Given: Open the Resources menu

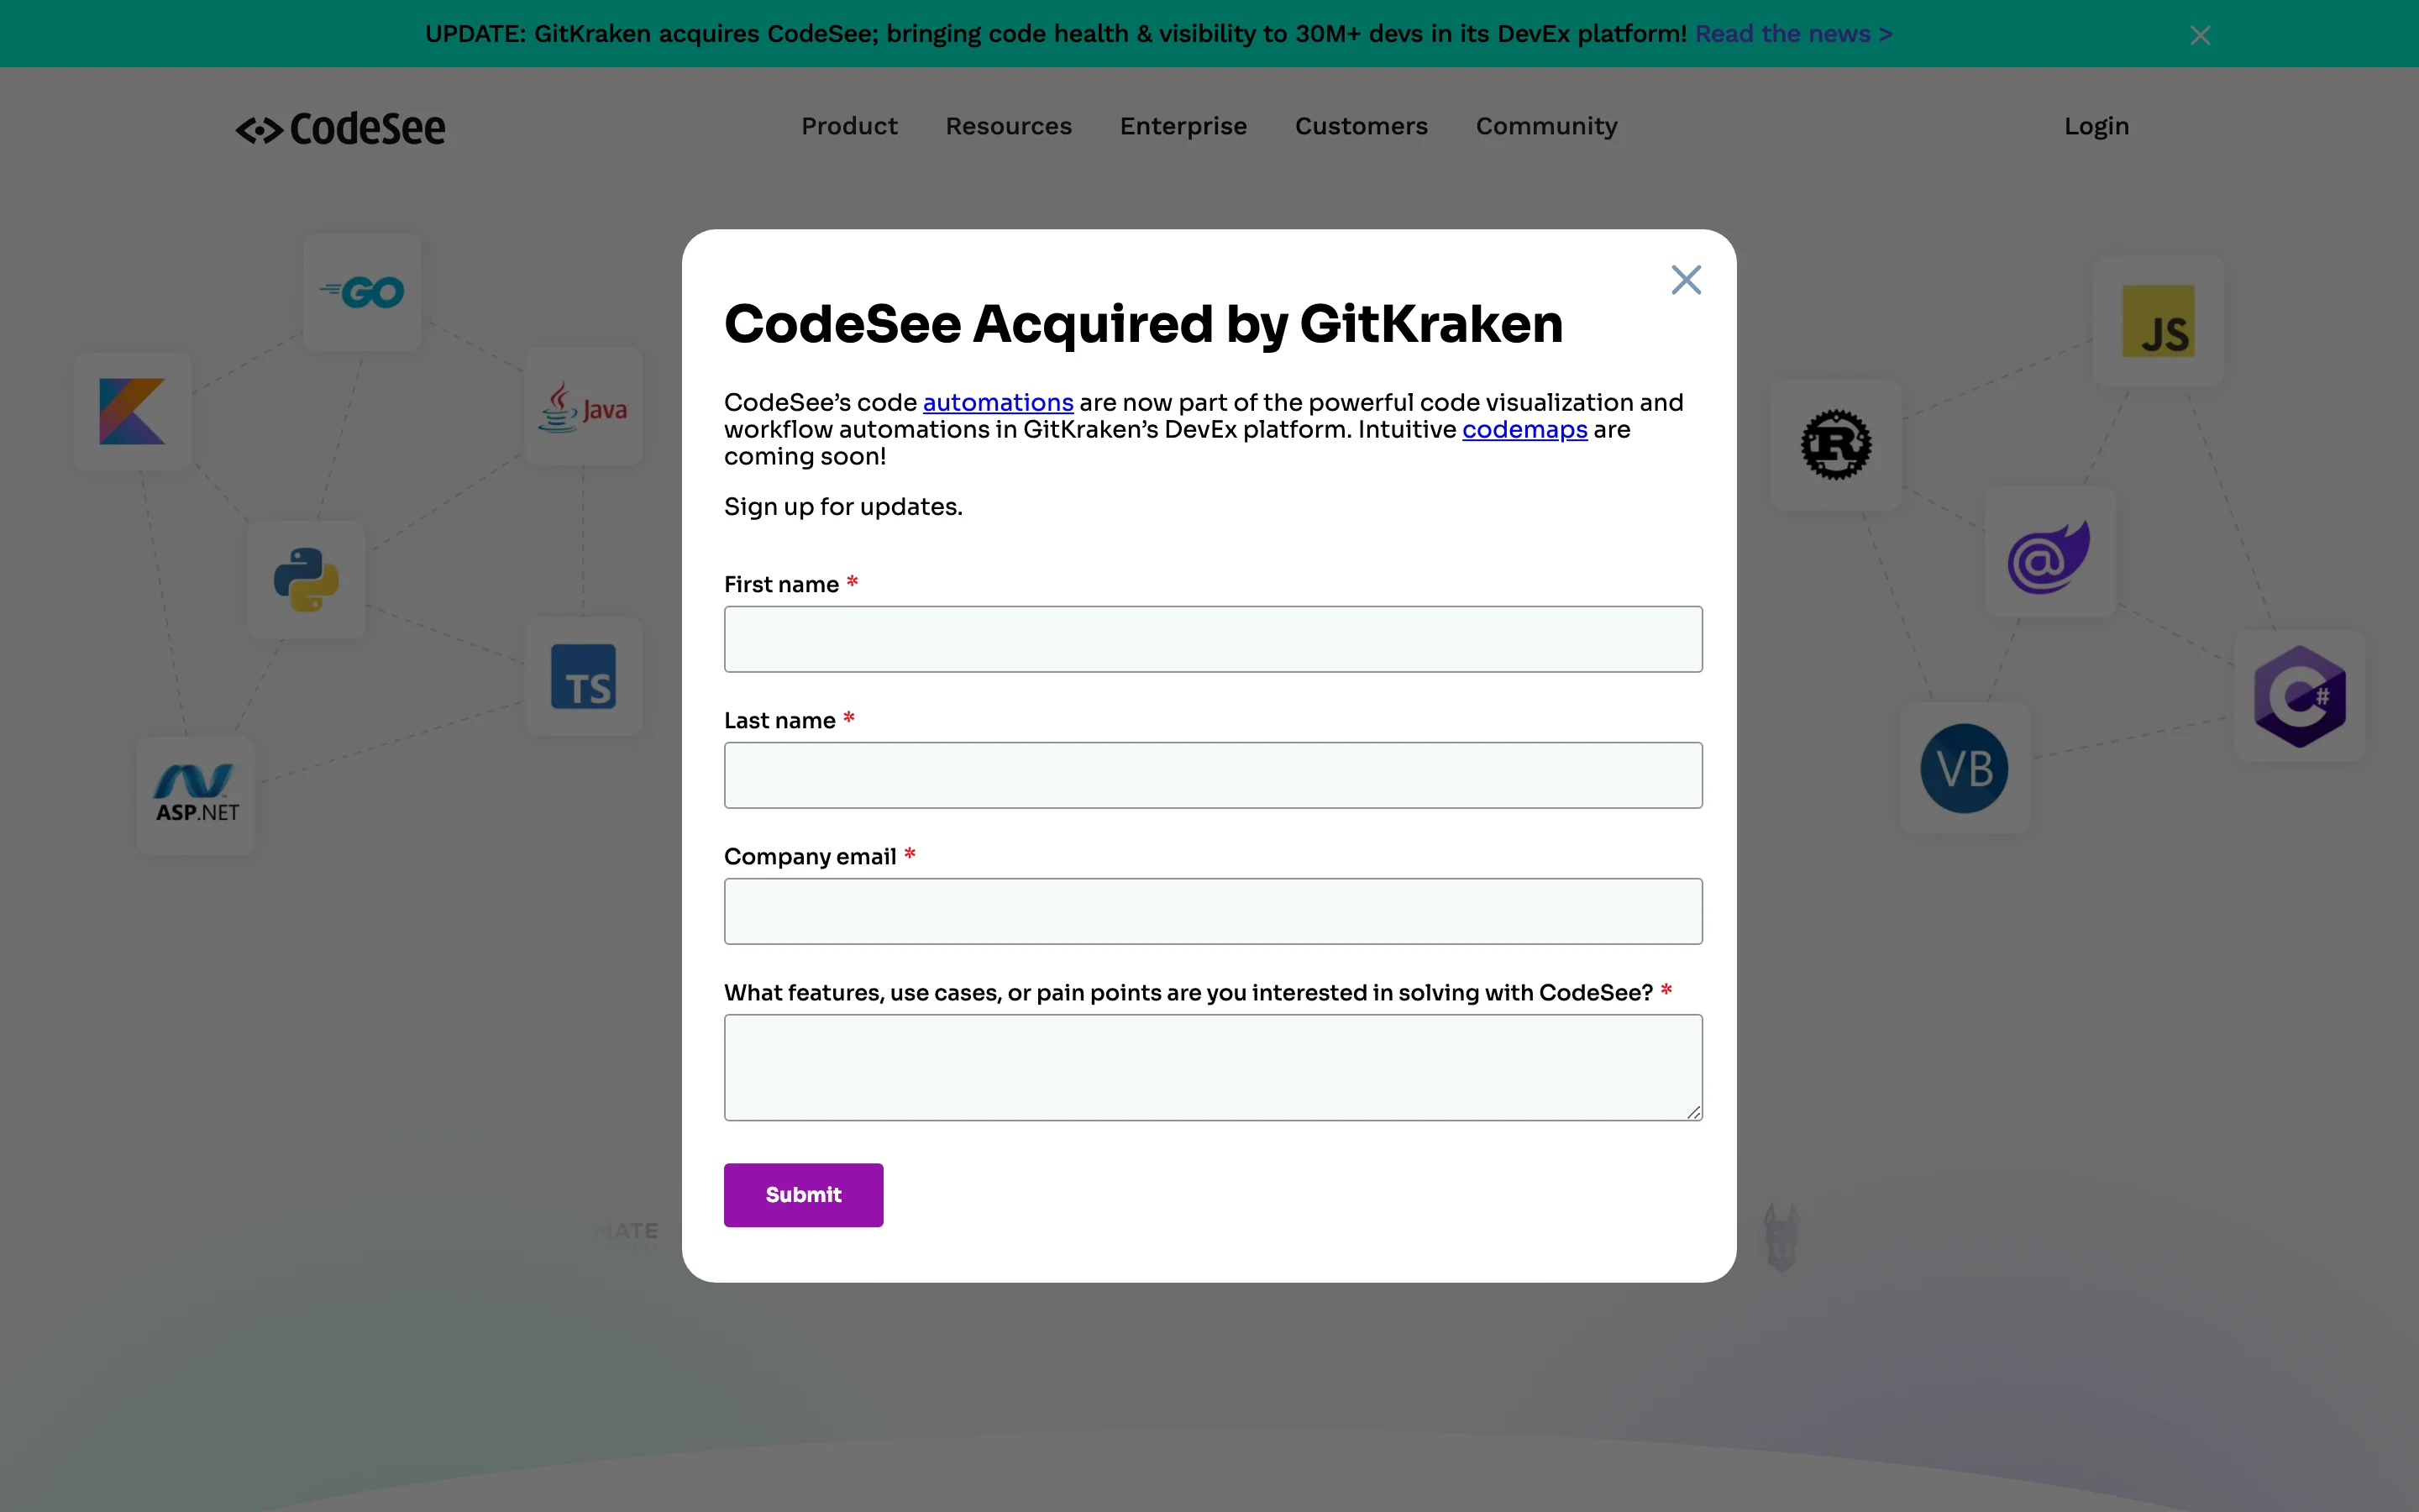Looking at the screenshot, I should click(1008, 126).
